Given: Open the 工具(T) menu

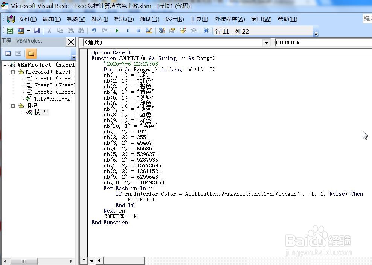Looking at the screenshot, I should (199, 19).
